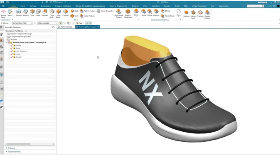Select the Revolve tool
Viewport: 280px width, 155px height.
coord(25,13)
